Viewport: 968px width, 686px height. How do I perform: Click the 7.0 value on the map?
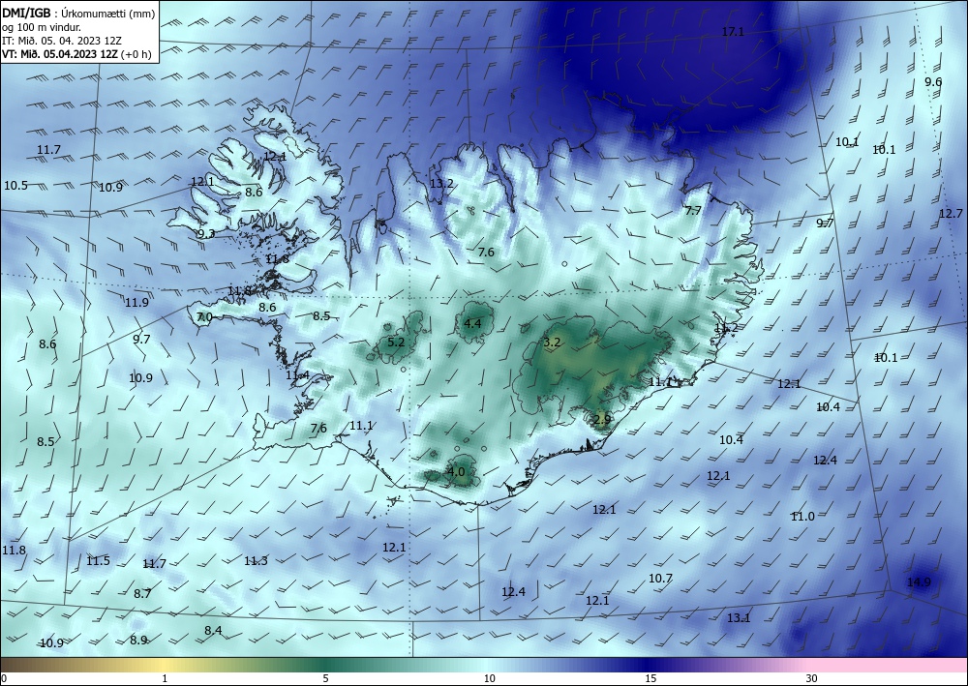pyautogui.click(x=204, y=317)
